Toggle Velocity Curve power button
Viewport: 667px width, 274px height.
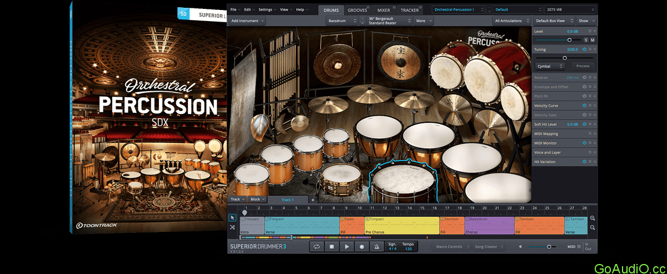tap(584, 106)
